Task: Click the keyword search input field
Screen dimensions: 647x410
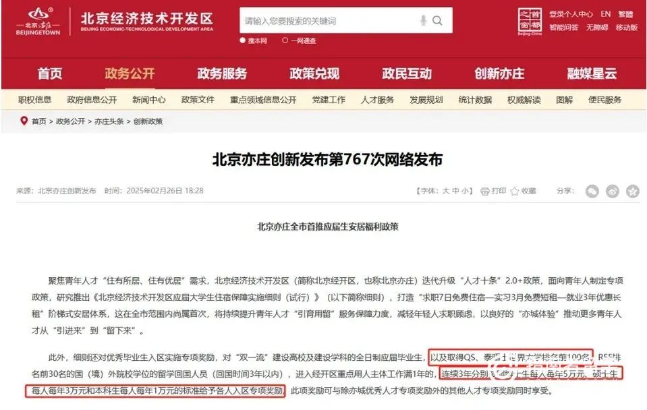Action: point(329,21)
